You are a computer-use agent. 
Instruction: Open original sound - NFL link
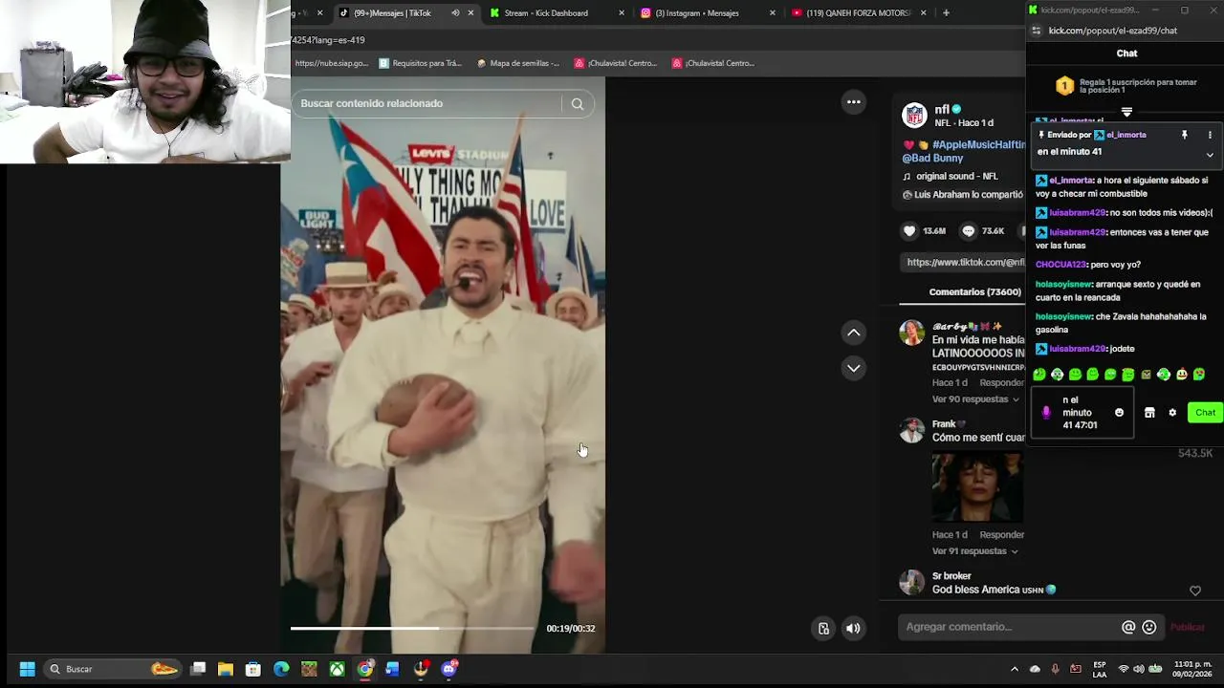pos(956,177)
